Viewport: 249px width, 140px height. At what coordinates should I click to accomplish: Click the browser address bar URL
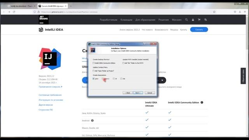tap(69, 12)
